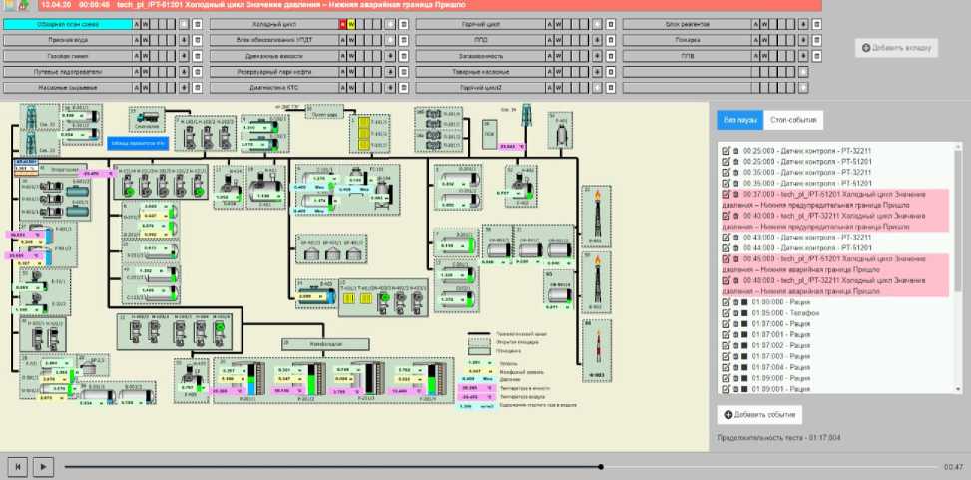This screenshot has height=480, width=971.
Task: Click the black square on the 01:00:000 Рация event
Action: (x=743, y=300)
